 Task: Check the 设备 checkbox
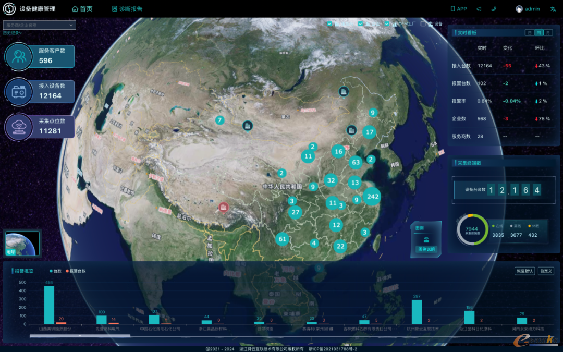[423, 23]
